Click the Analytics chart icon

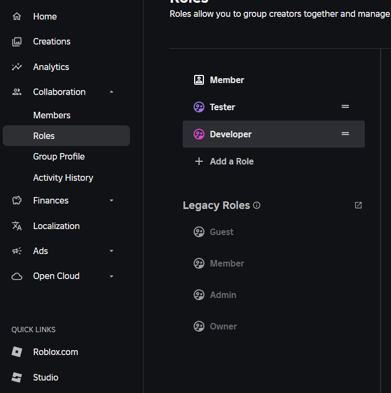click(x=17, y=67)
